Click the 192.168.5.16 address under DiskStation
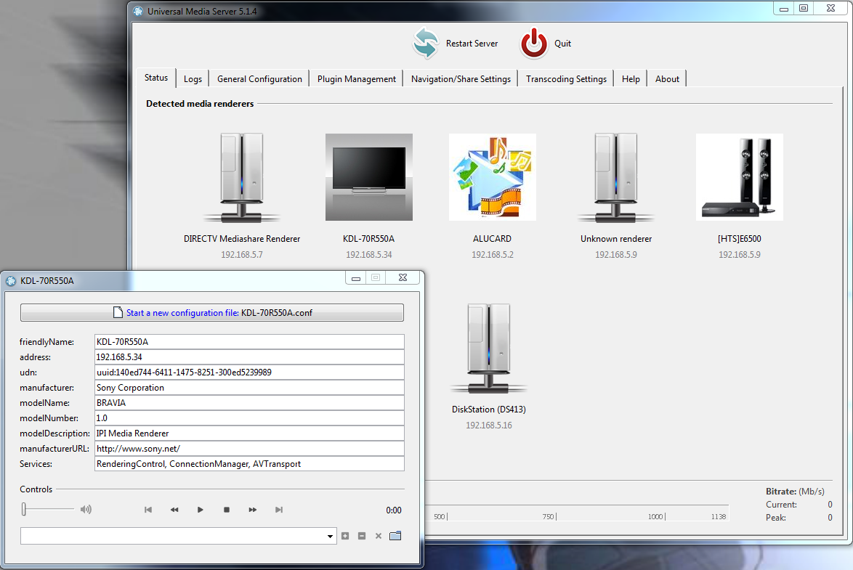Viewport: 853px width, 570px height. (488, 426)
